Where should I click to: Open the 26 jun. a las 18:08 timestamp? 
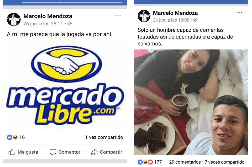click(171, 20)
